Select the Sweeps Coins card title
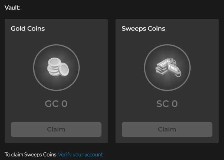 143,29
